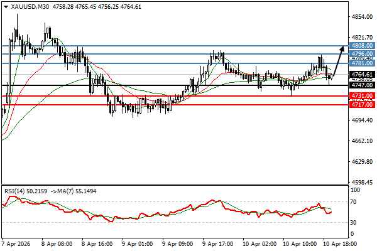Click the 7 Apr 2026 date label
This screenshot has height=251, width=377.
17,242
